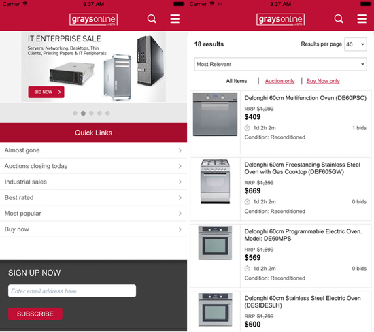
Task: Click the timer icon on the $569 listing
Action: click(x=247, y=269)
